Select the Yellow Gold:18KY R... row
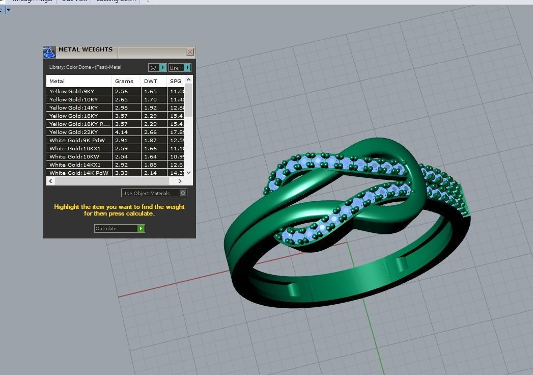The image size is (533, 375). (115, 124)
